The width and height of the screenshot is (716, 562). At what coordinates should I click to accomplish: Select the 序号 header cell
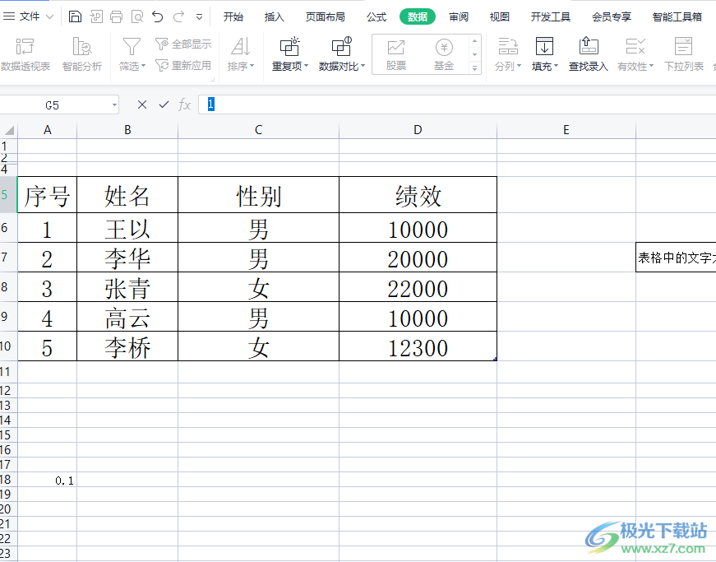click(47, 195)
